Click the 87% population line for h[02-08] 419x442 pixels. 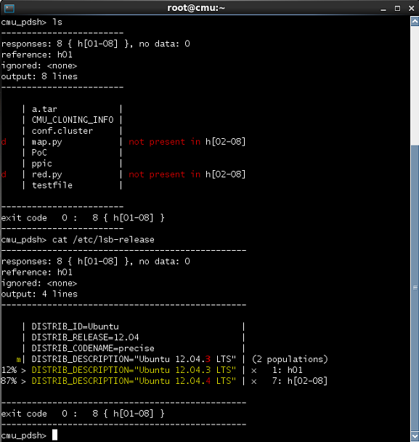[x=164, y=381]
